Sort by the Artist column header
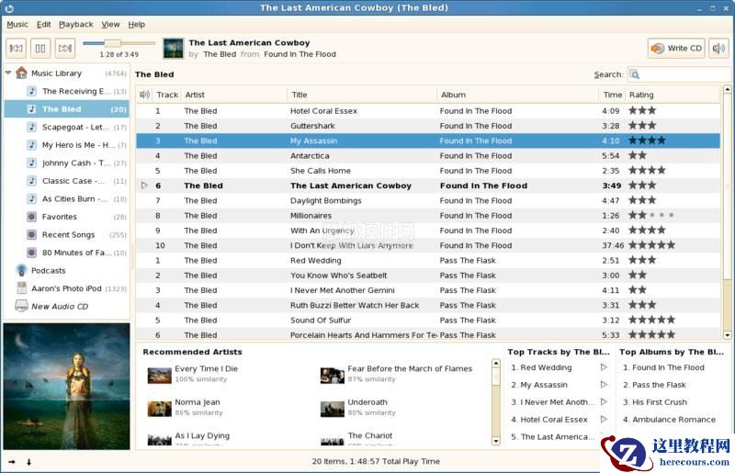This screenshot has width=735, height=473. click(x=234, y=95)
